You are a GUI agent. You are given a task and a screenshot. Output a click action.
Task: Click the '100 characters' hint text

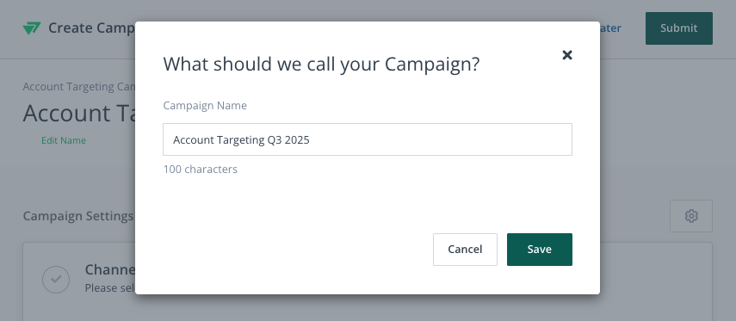point(201,169)
